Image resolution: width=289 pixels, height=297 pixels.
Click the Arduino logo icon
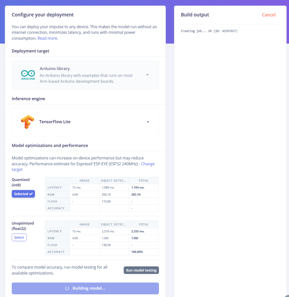pos(28,75)
